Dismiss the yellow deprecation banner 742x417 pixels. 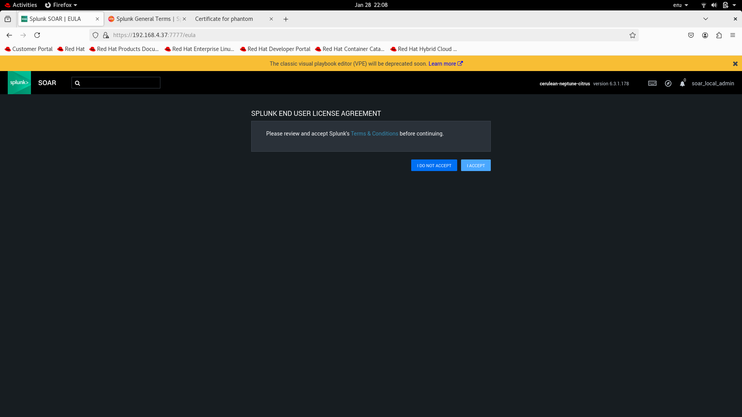(735, 64)
